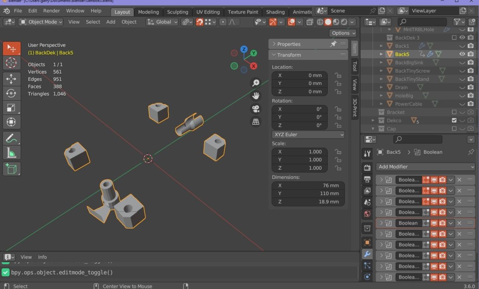Open the Options dropdown in viewport
The height and width of the screenshot is (289, 479).
[343, 33]
